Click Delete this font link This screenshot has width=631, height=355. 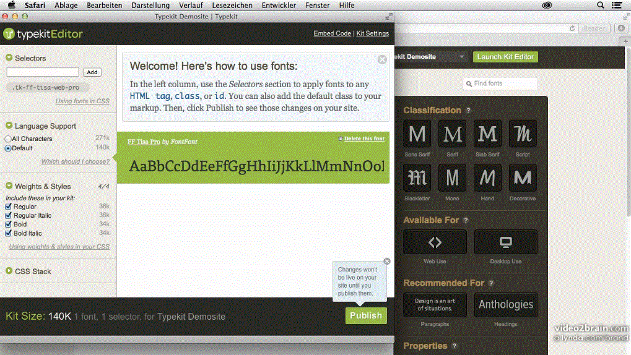coord(364,139)
